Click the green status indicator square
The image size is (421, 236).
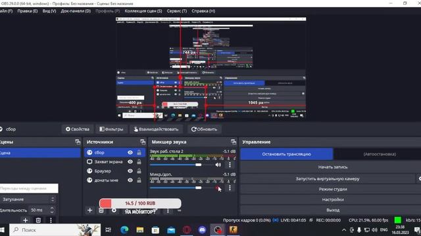[x=397, y=220]
